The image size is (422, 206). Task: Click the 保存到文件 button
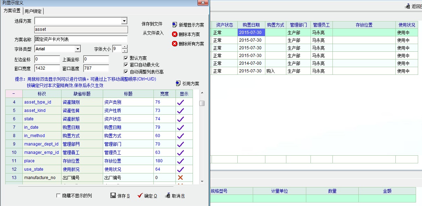152,24
